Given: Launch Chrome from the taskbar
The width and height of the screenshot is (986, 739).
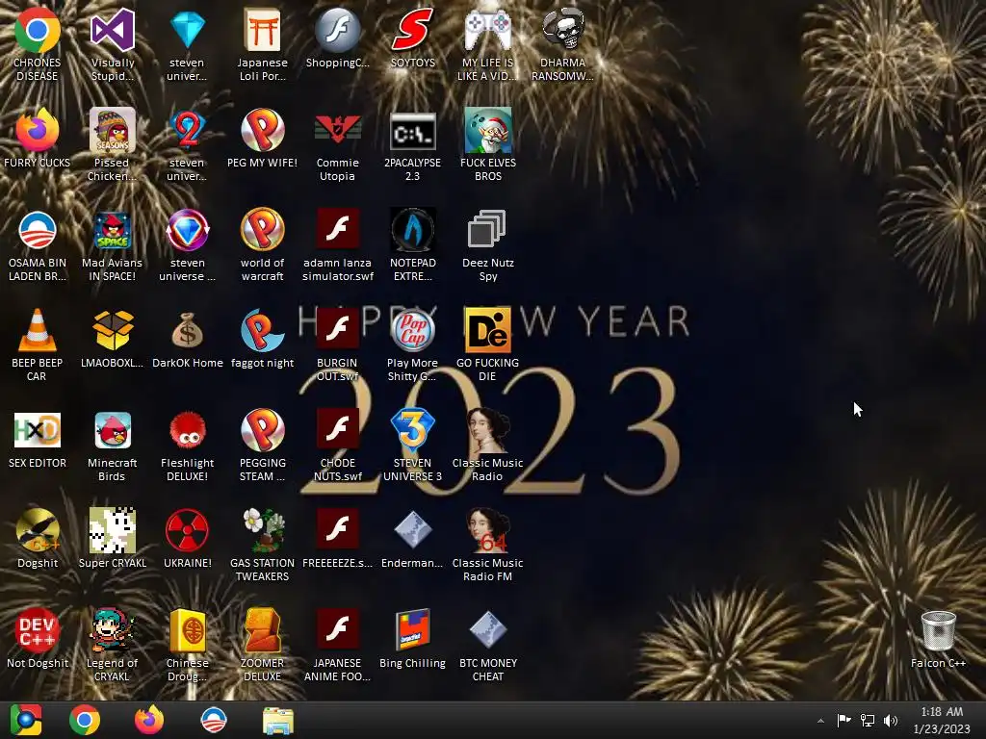Looking at the screenshot, I should click(x=85, y=720).
